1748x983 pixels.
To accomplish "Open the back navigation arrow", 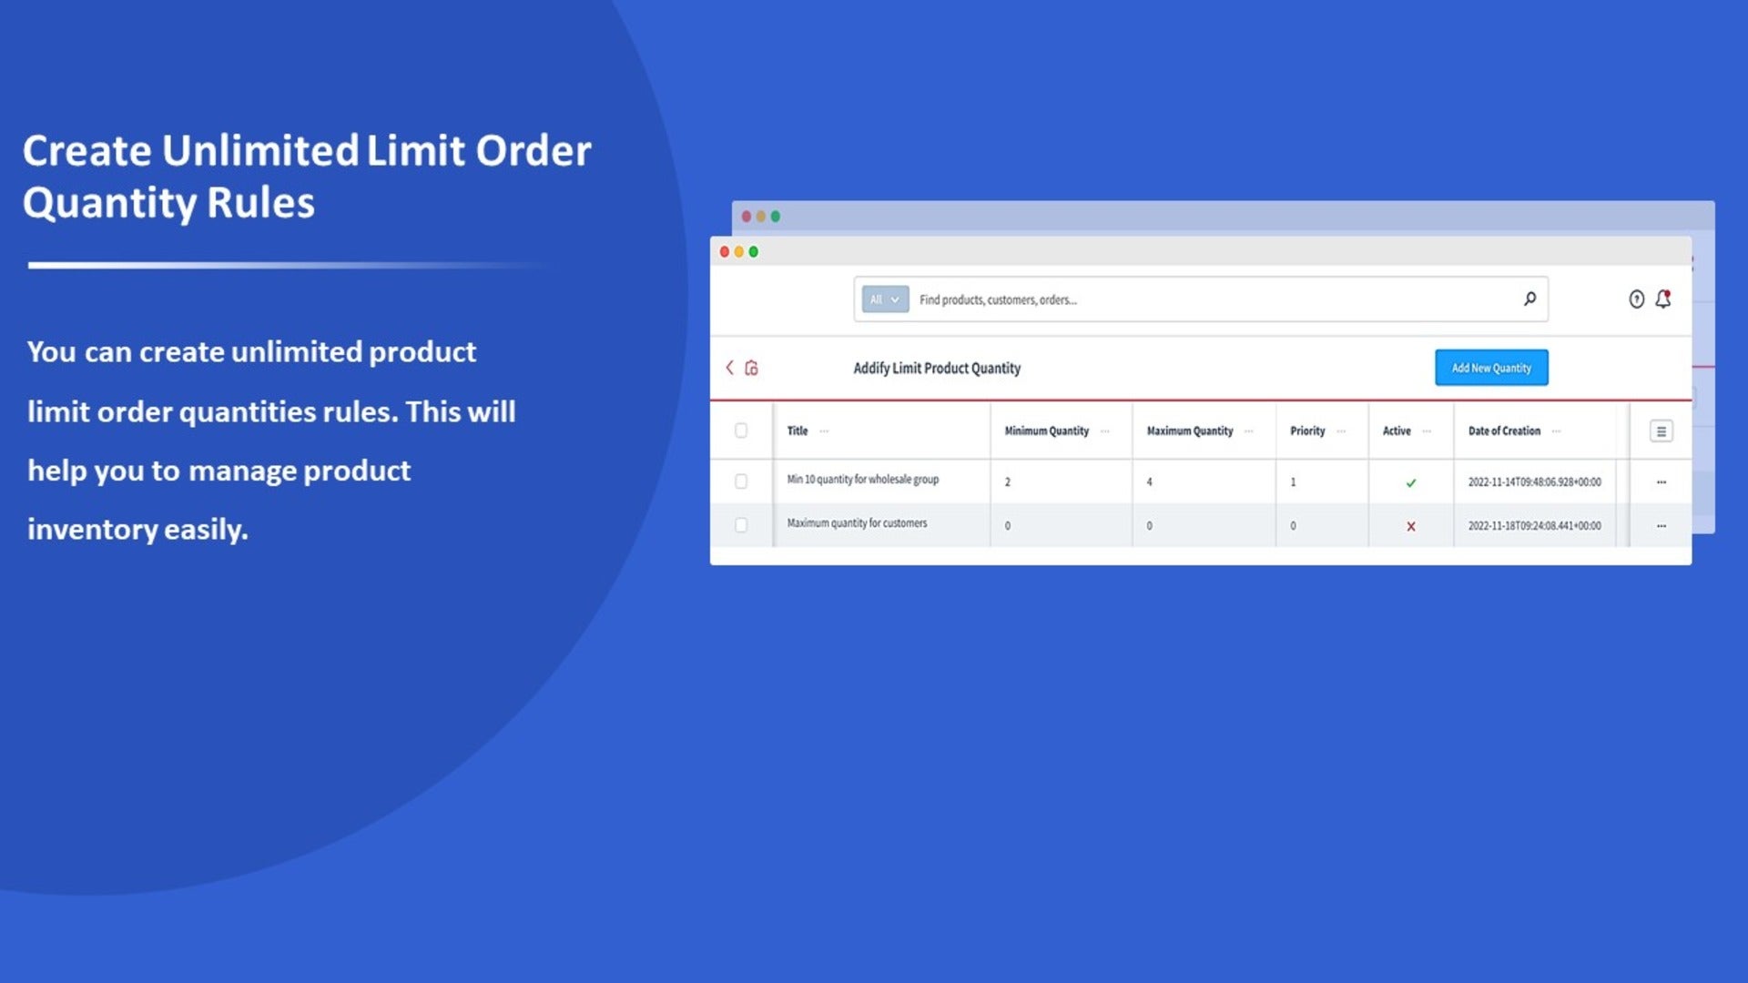I will (x=728, y=368).
